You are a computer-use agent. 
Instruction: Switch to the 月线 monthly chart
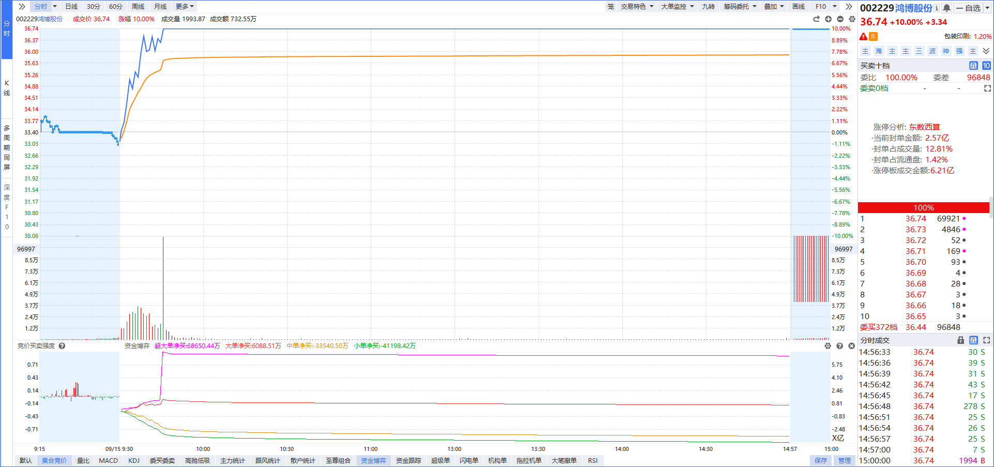tap(160, 7)
